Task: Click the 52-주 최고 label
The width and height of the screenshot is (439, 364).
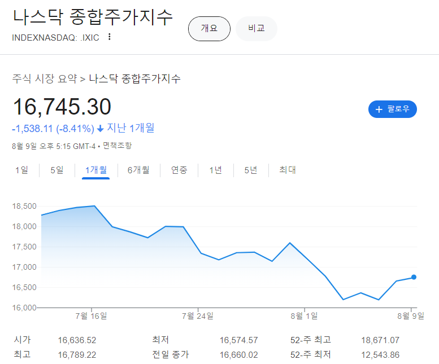Action: coord(311,340)
